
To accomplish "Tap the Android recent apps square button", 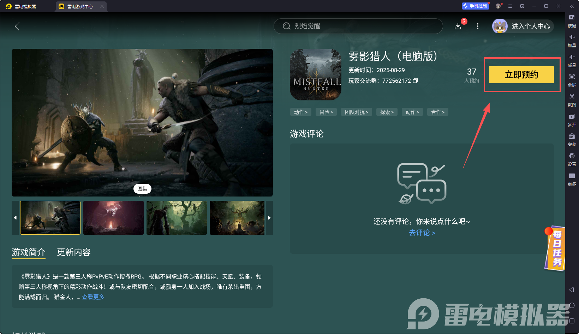I will point(572,321).
